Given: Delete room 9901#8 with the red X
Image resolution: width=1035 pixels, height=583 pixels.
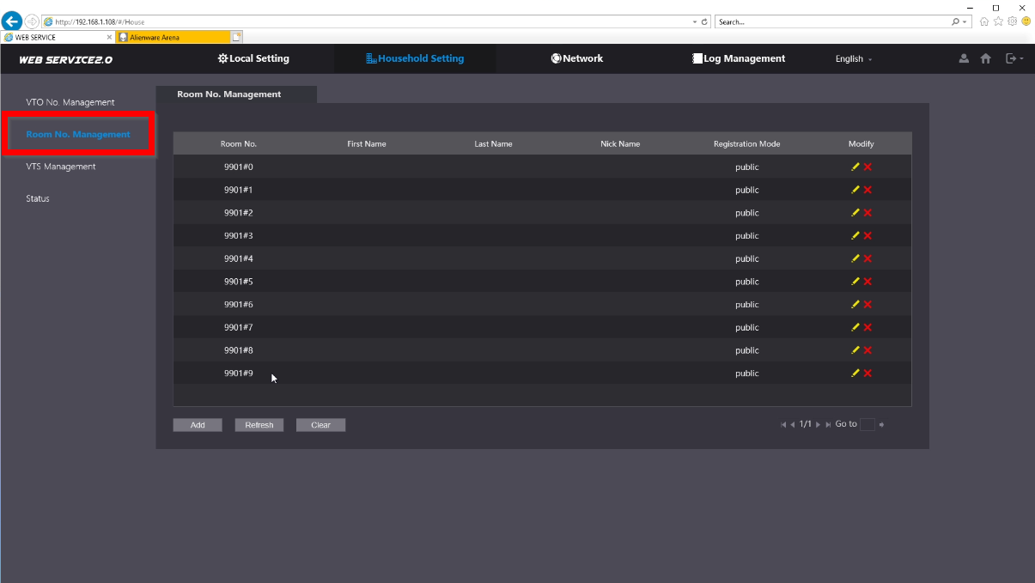Looking at the screenshot, I should [868, 350].
